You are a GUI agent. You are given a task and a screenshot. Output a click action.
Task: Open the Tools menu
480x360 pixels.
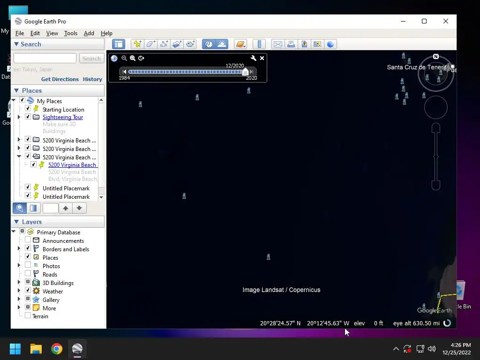click(x=71, y=33)
